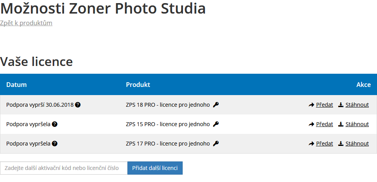Screen dimensions: 377x182
Task: Focus the activation code input field
Action: 64,168
